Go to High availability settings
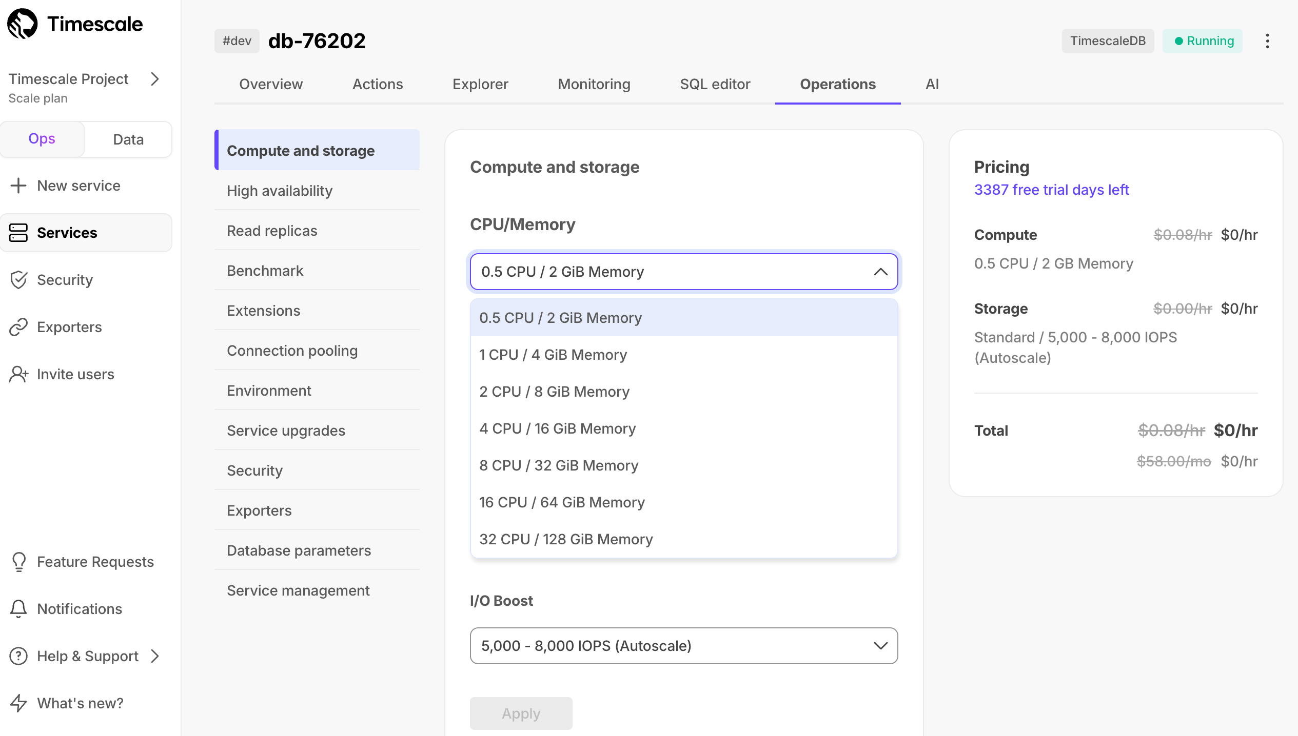 [x=317, y=191]
